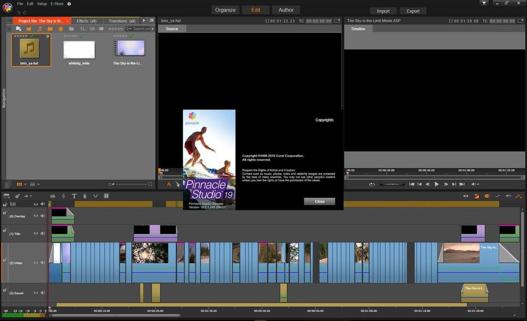
Task: Open the sort order dropdown
Action: click(x=83, y=29)
